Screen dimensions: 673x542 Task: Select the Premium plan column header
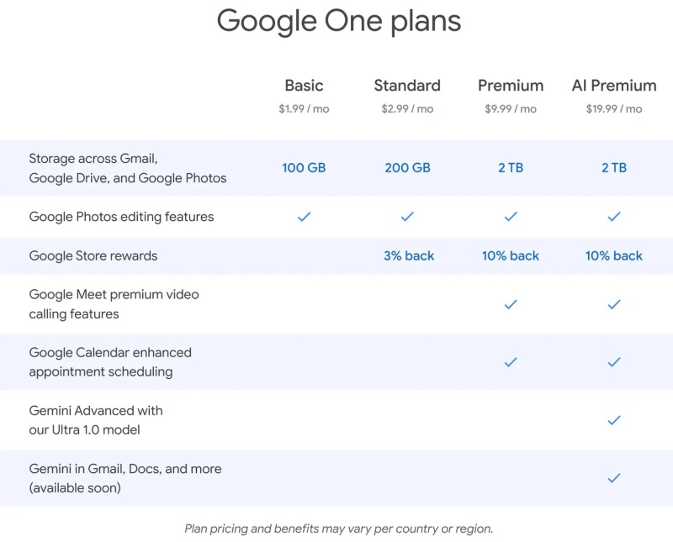point(511,86)
